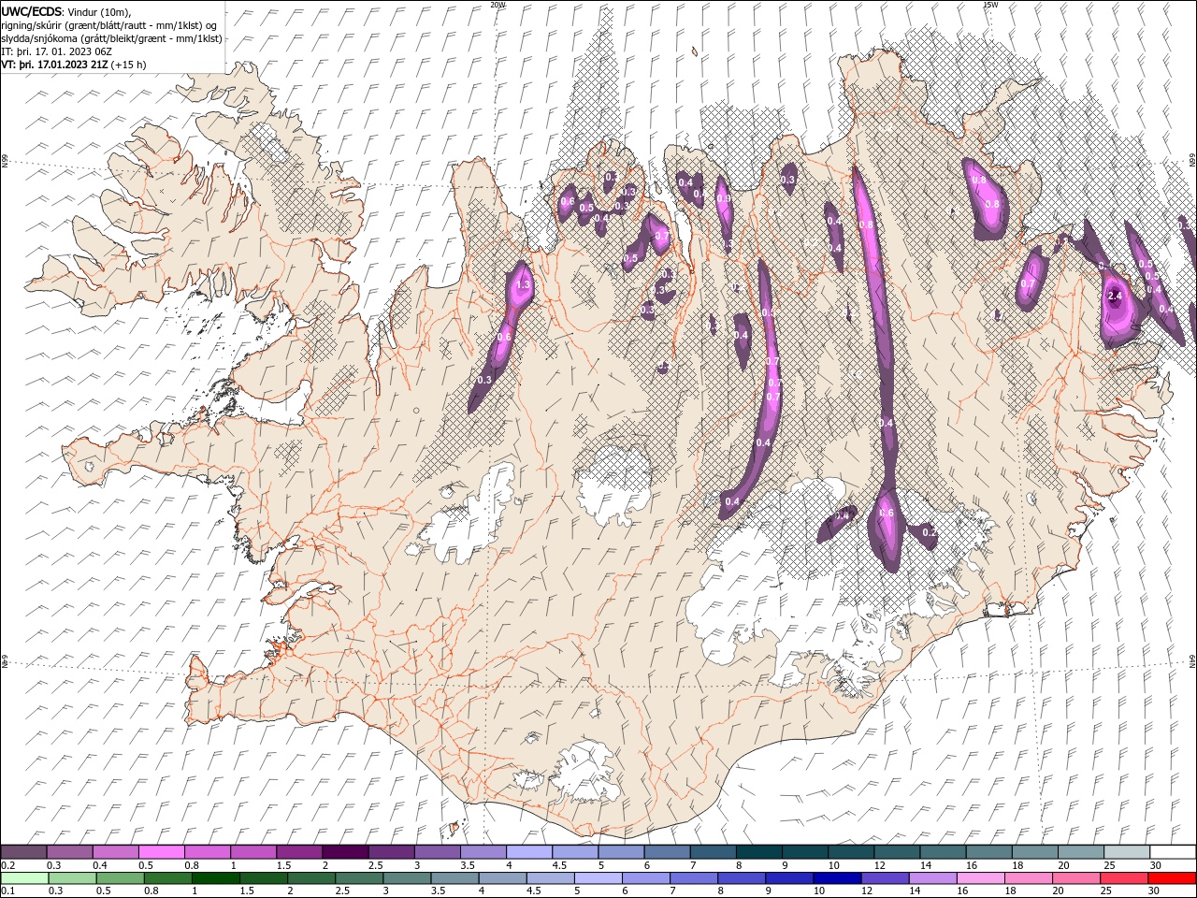Image resolution: width=1197 pixels, height=898 pixels.
Task: Select the bright pink 0.5 swatch, upper legend row
Action: pyautogui.click(x=162, y=852)
